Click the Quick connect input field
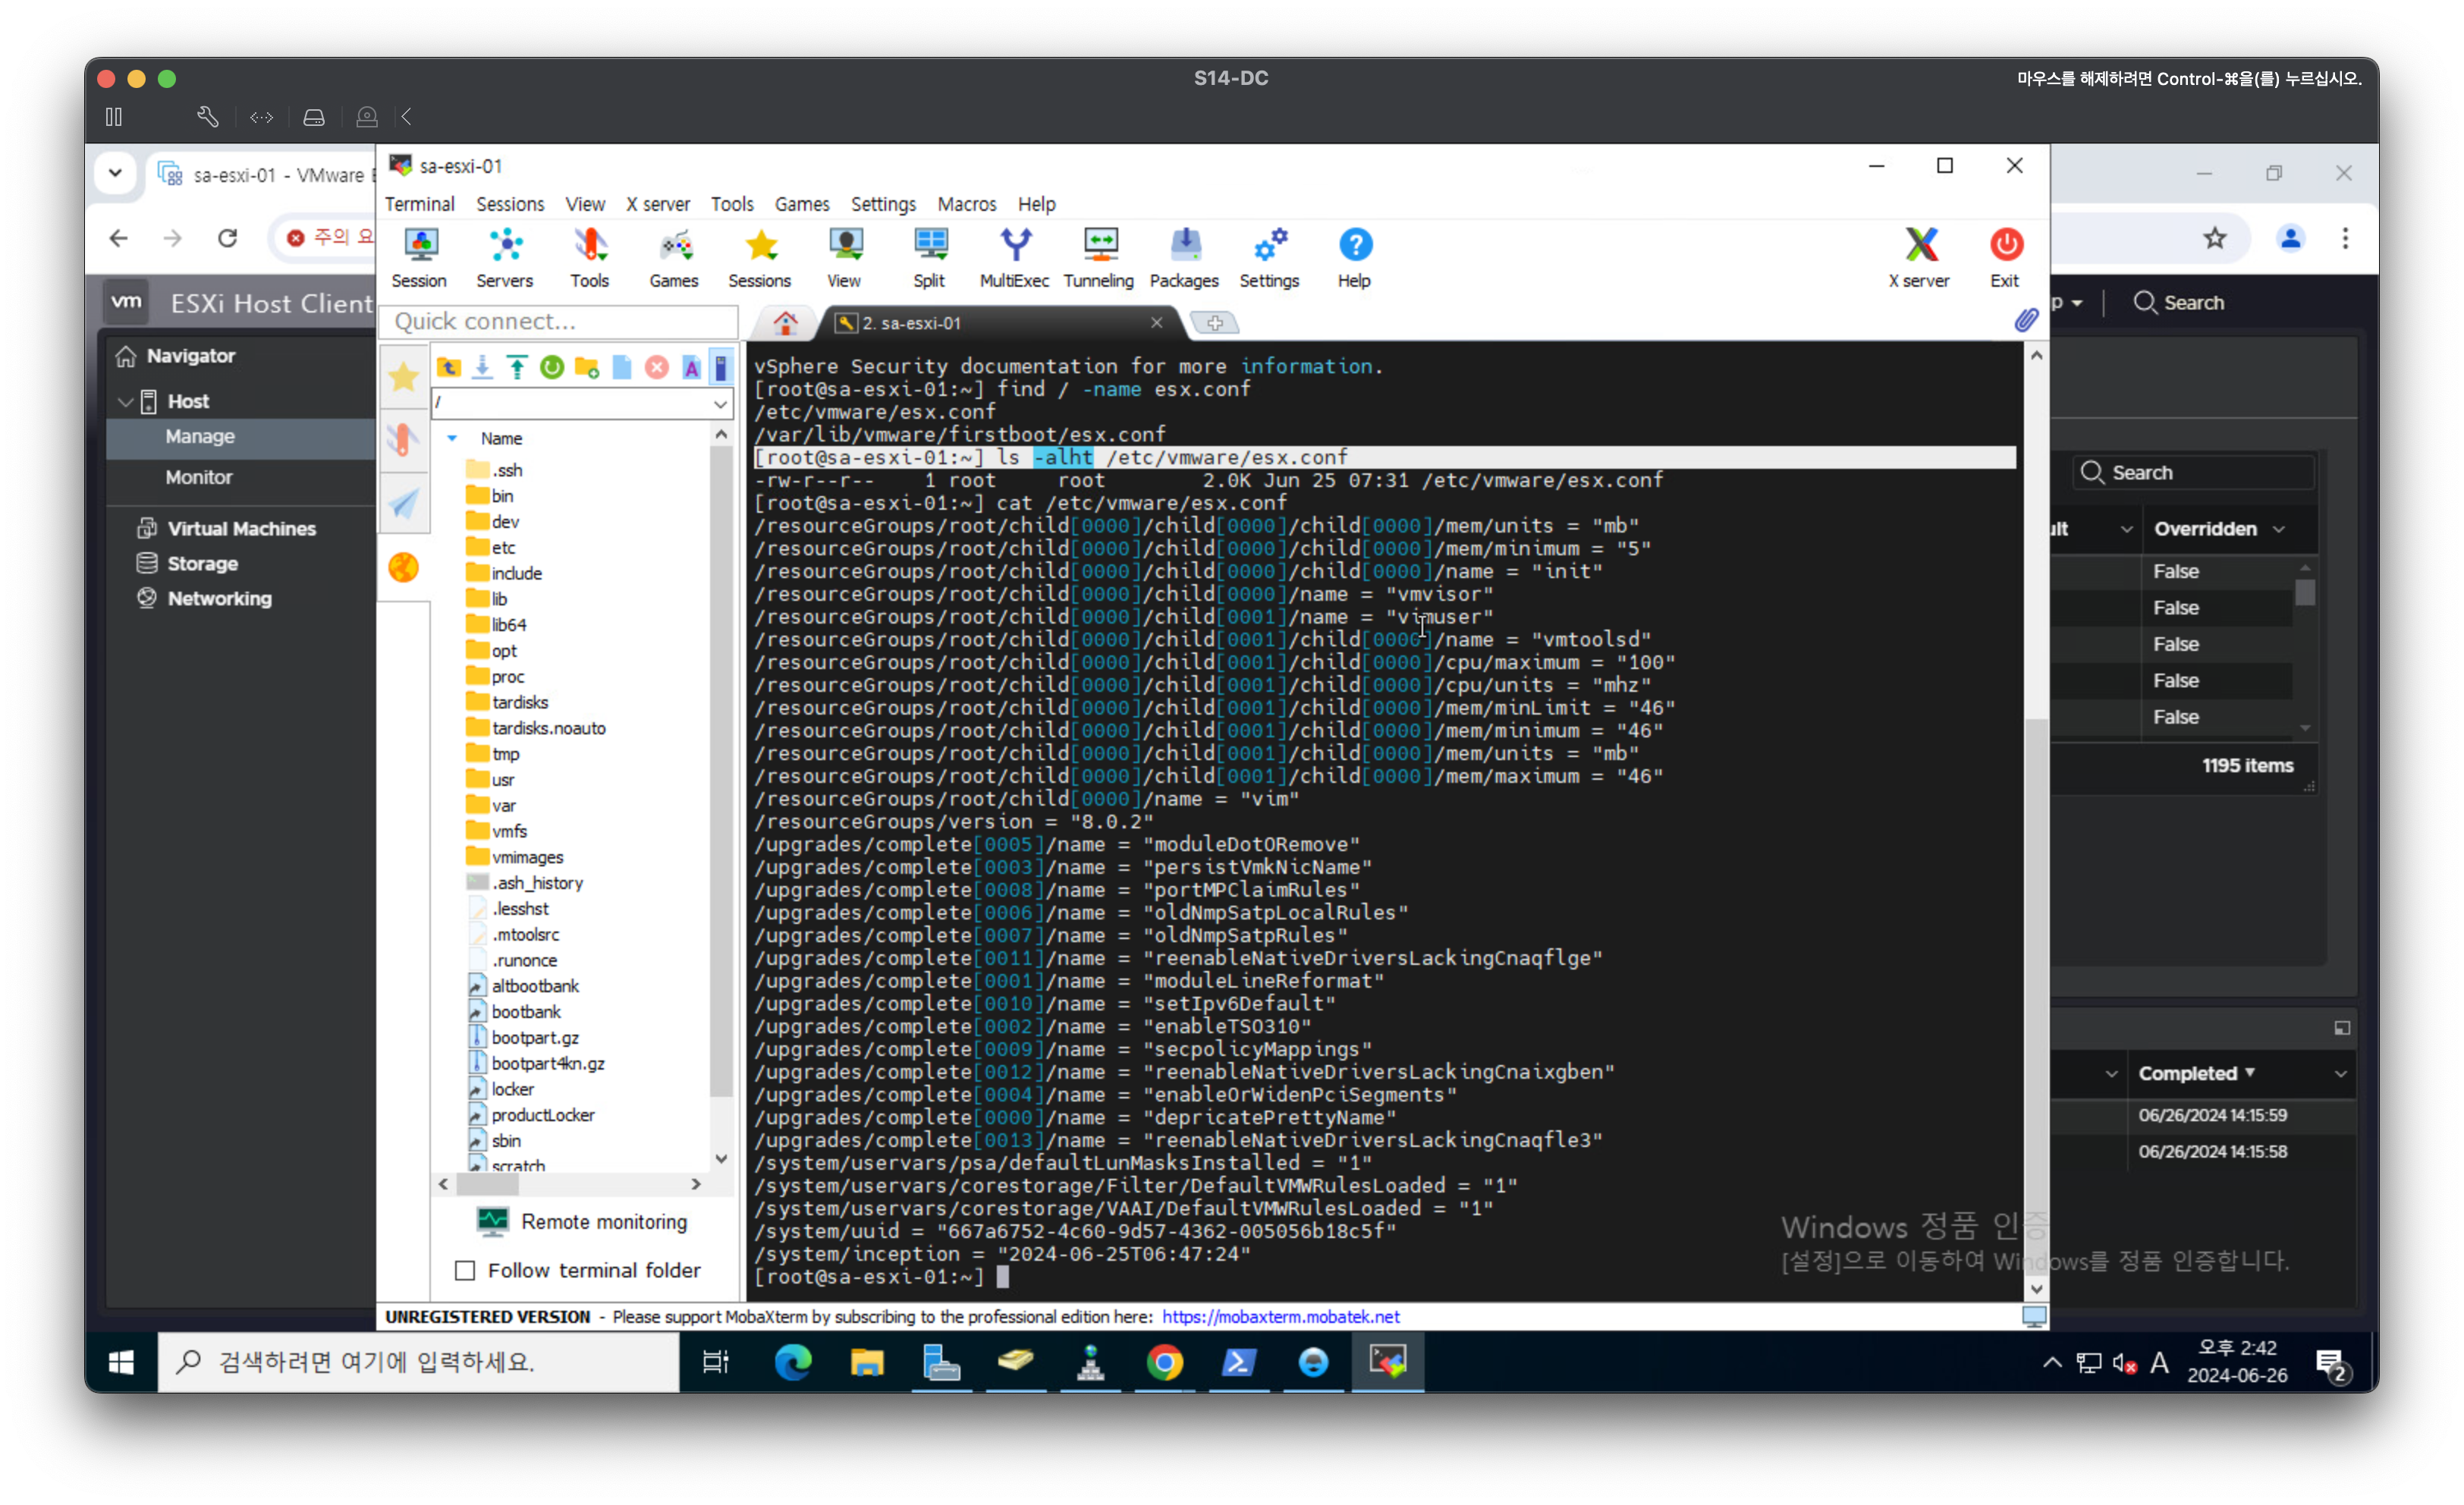Image resolution: width=2464 pixels, height=1505 pixels. coord(558,321)
